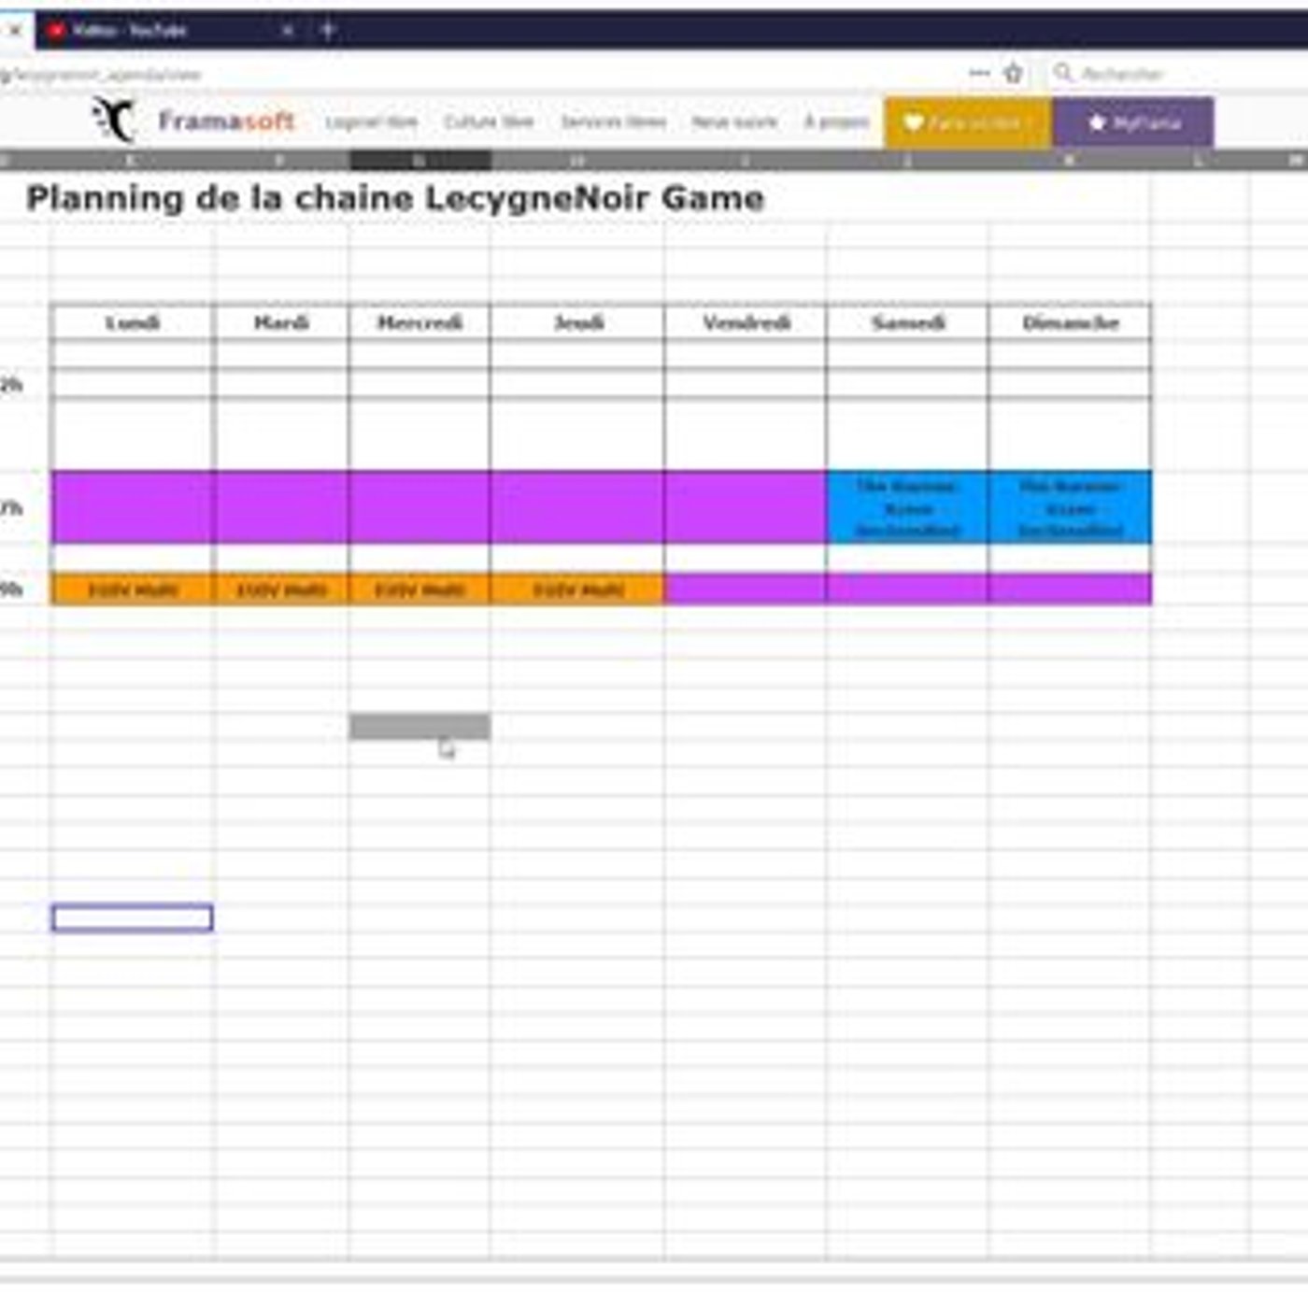Screen dimensions: 1308x1308
Task: Select the Jeudi header cell
Action: click(x=577, y=322)
